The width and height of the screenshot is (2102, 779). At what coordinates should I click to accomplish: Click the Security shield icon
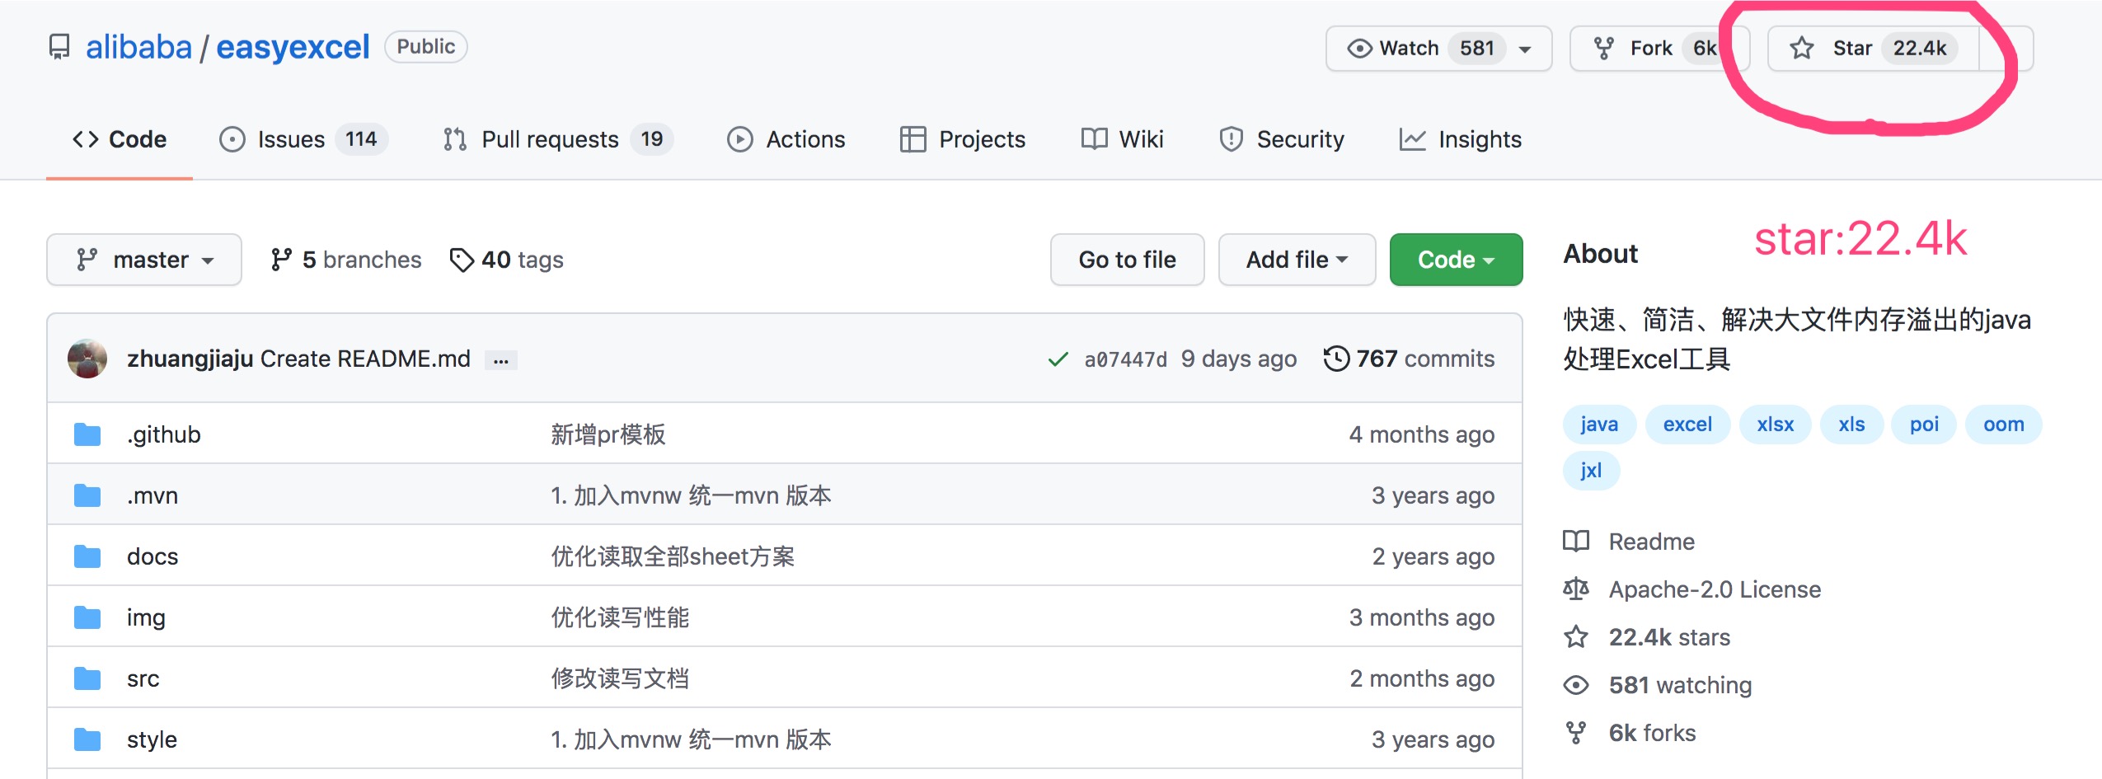[x=1231, y=139]
